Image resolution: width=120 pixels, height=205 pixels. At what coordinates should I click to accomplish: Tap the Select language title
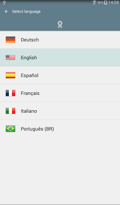[x=26, y=11]
